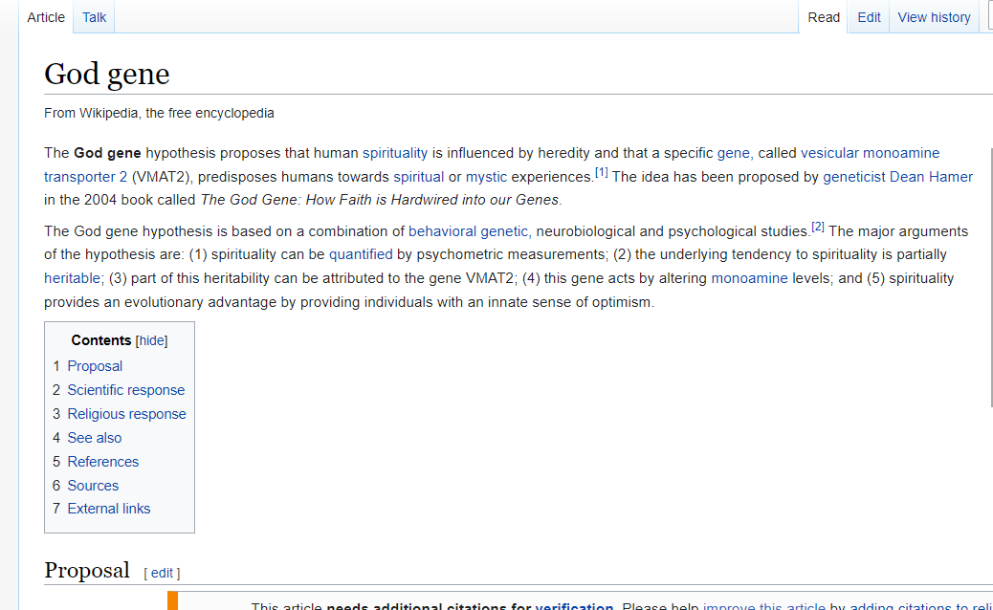Open the vesicular monoamine link

[871, 153]
